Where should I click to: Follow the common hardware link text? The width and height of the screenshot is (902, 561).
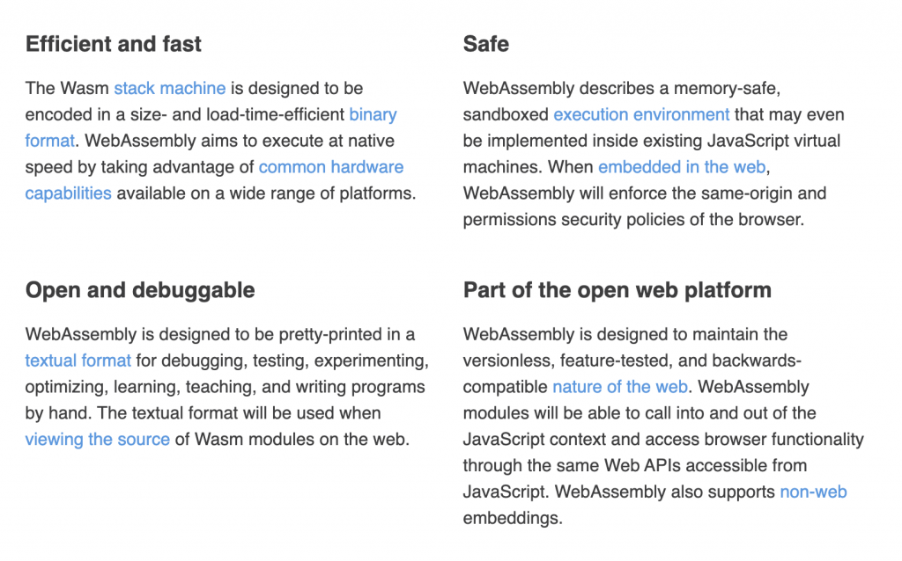(x=330, y=167)
